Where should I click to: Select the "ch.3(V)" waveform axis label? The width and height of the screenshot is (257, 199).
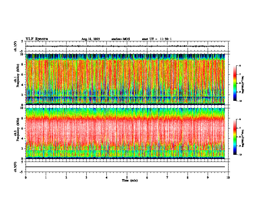[16, 167]
